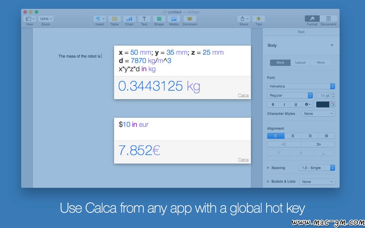Click the Text header in inspector
This screenshot has height=228, width=365.
coord(301,32)
